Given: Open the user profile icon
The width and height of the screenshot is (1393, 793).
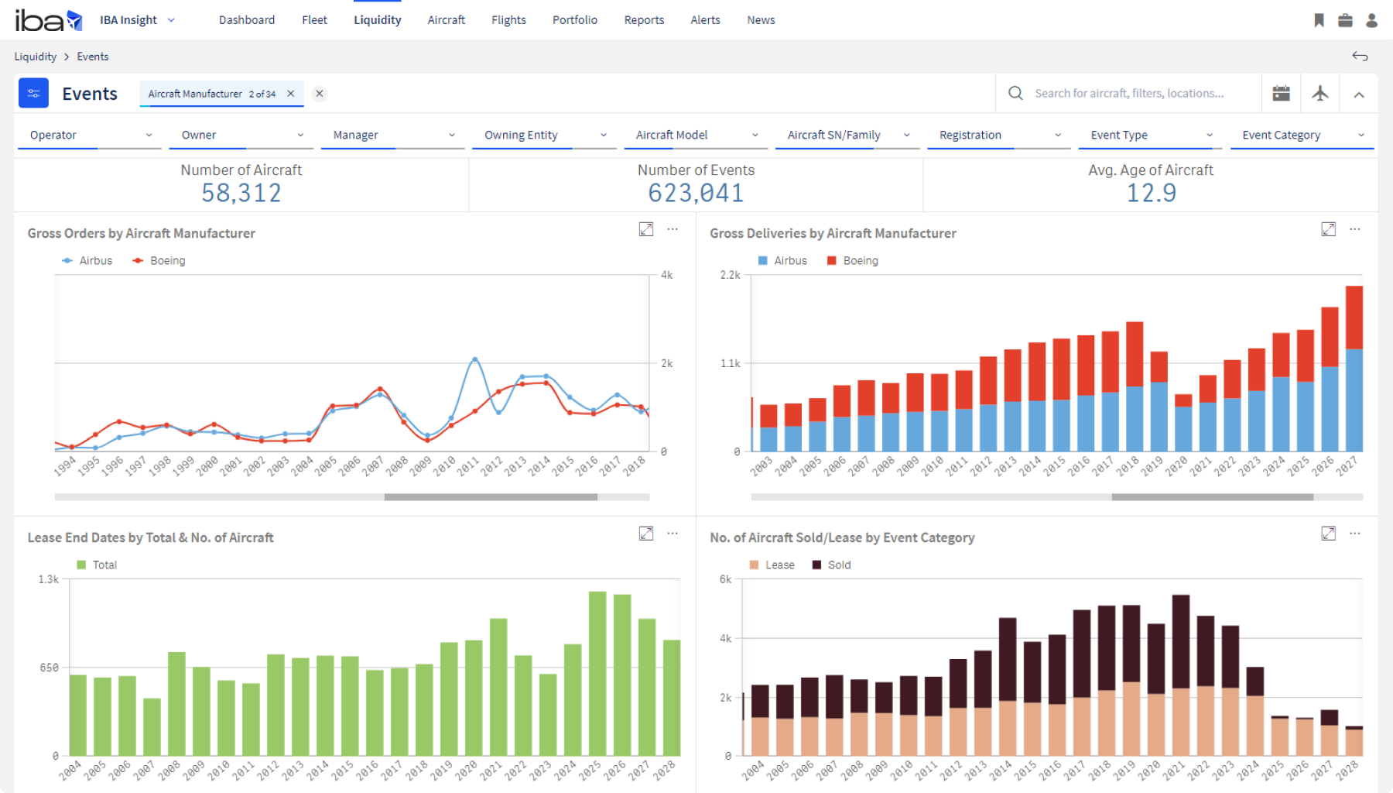Looking at the screenshot, I should pos(1371,20).
